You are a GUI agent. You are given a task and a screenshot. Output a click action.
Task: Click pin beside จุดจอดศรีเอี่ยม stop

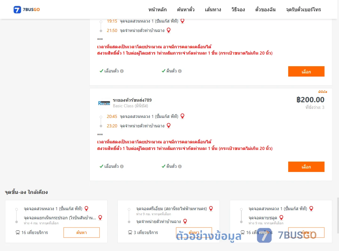click(x=211, y=209)
